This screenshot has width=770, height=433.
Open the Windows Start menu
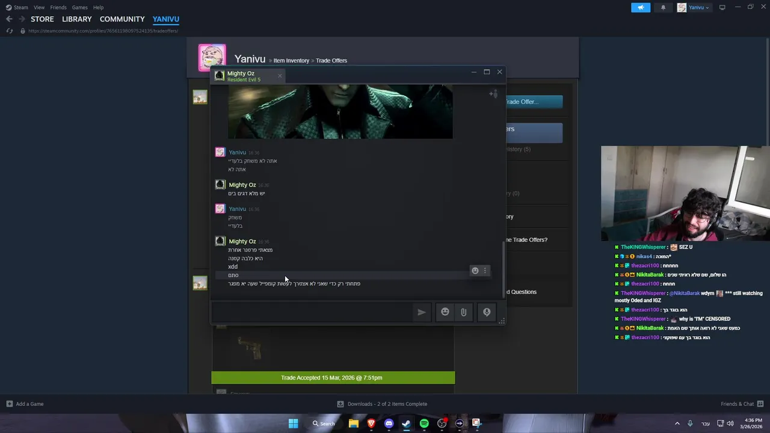(x=293, y=423)
